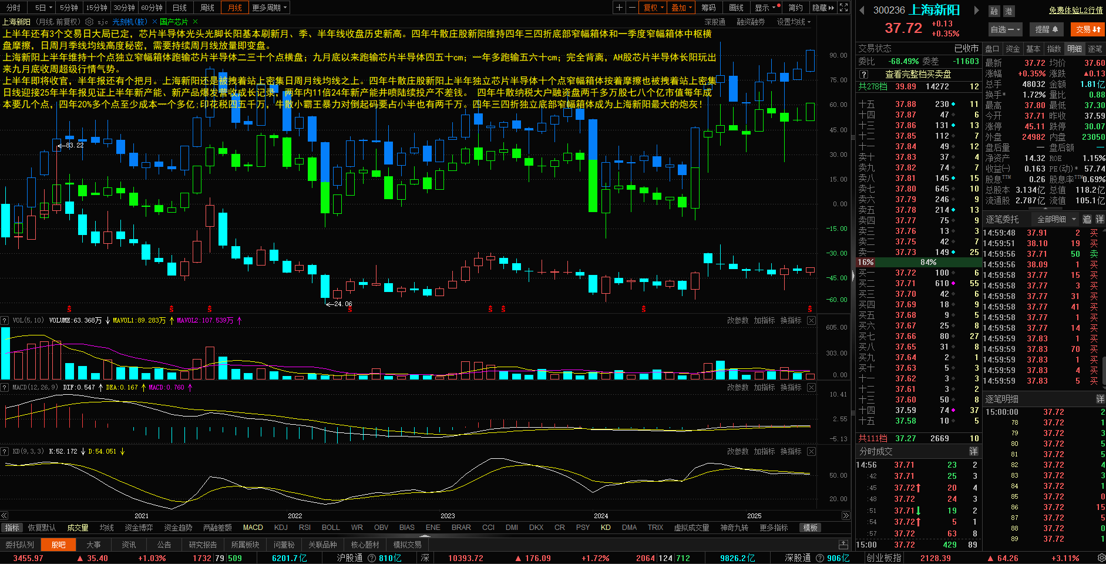Screen dimensions: 1106x564
Task: Open 全部明细 filter dropdown
Action: coord(1056,219)
